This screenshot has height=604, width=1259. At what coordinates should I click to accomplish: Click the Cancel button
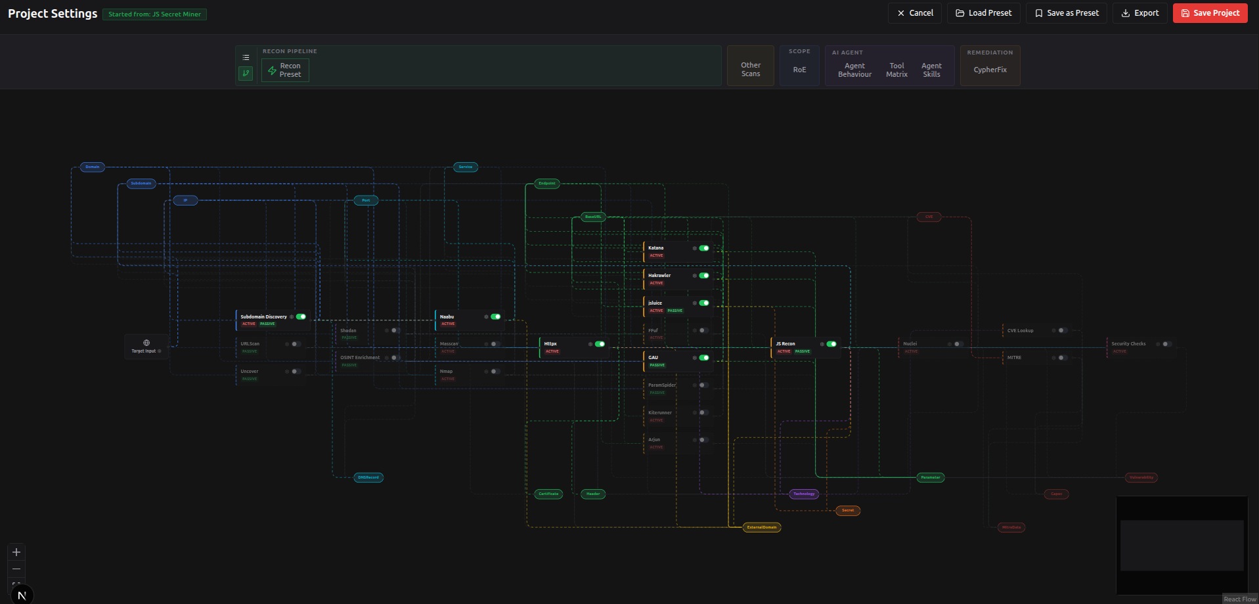pos(915,13)
